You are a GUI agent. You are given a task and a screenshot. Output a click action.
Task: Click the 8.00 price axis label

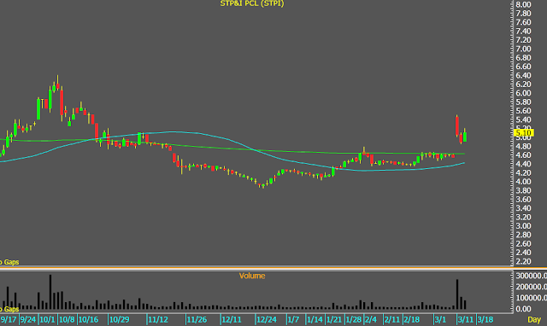click(523, 4)
